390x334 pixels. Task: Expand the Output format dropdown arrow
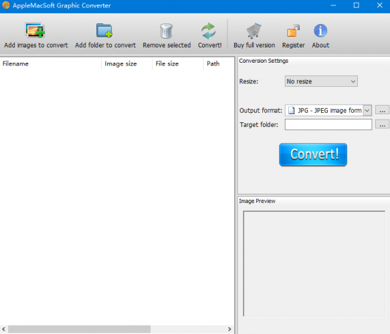click(367, 110)
